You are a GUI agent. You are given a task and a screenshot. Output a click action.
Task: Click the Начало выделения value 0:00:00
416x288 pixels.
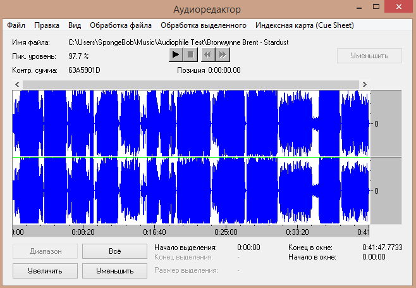(x=248, y=247)
